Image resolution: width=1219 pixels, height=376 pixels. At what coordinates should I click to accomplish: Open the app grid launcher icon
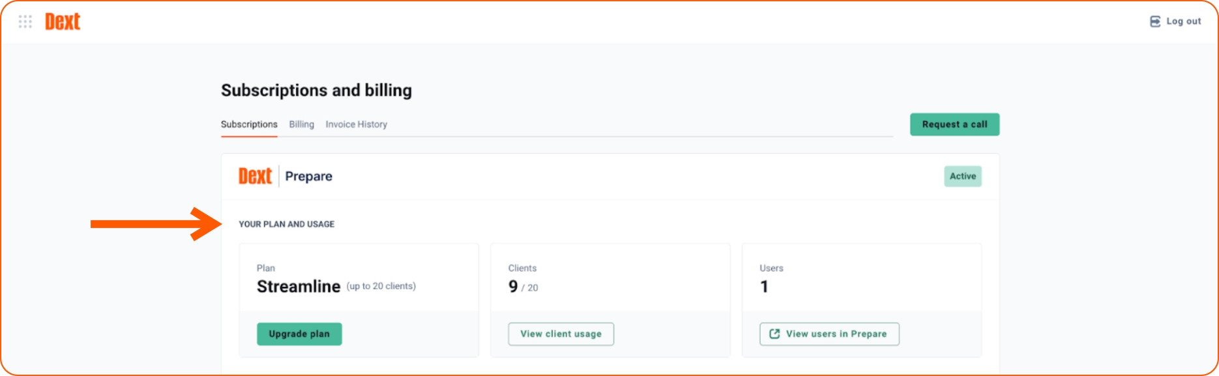click(x=25, y=22)
